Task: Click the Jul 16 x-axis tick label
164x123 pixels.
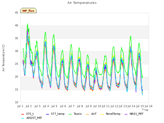Action: pyautogui.click(x=148, y=106)
